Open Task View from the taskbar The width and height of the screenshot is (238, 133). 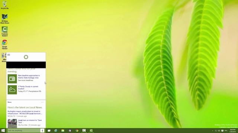point(49,130)
